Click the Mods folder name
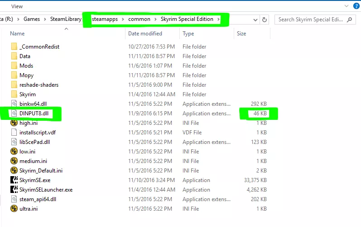 pyautogui.click(x=26, y=66)
